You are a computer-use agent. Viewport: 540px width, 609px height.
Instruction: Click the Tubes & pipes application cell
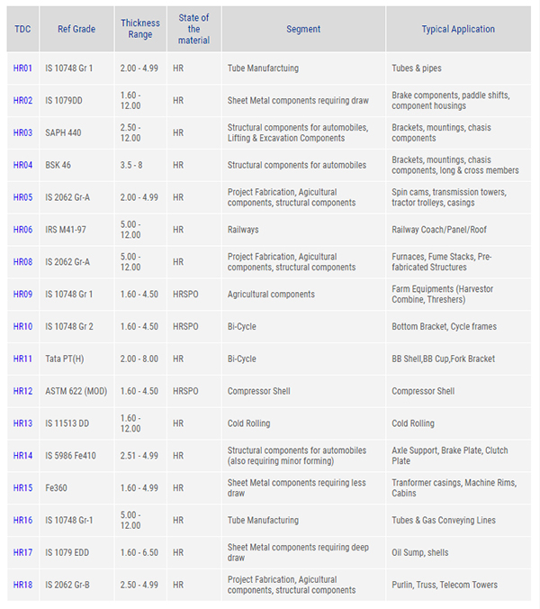458,68
